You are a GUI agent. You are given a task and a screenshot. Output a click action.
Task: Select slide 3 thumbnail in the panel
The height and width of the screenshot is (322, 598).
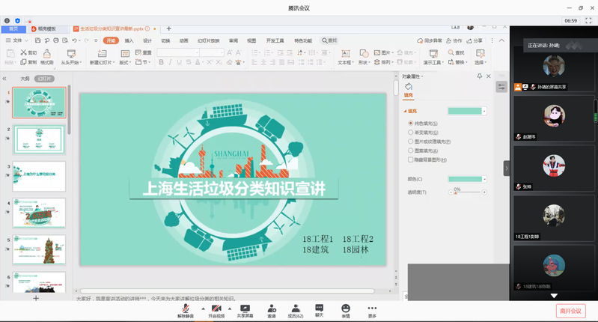tap(39, 176)
